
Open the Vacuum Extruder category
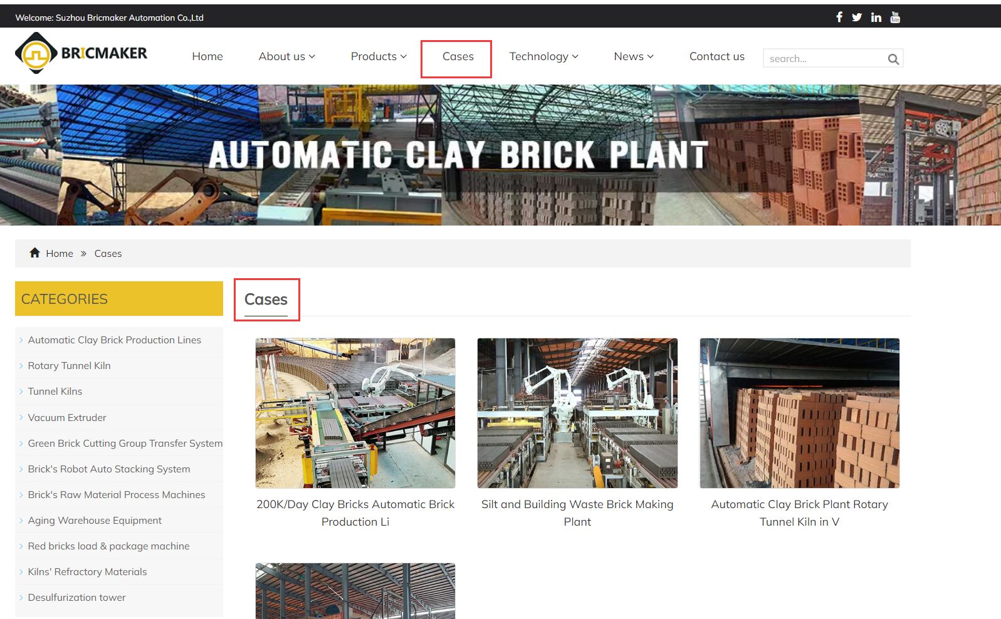click(67, 418)
